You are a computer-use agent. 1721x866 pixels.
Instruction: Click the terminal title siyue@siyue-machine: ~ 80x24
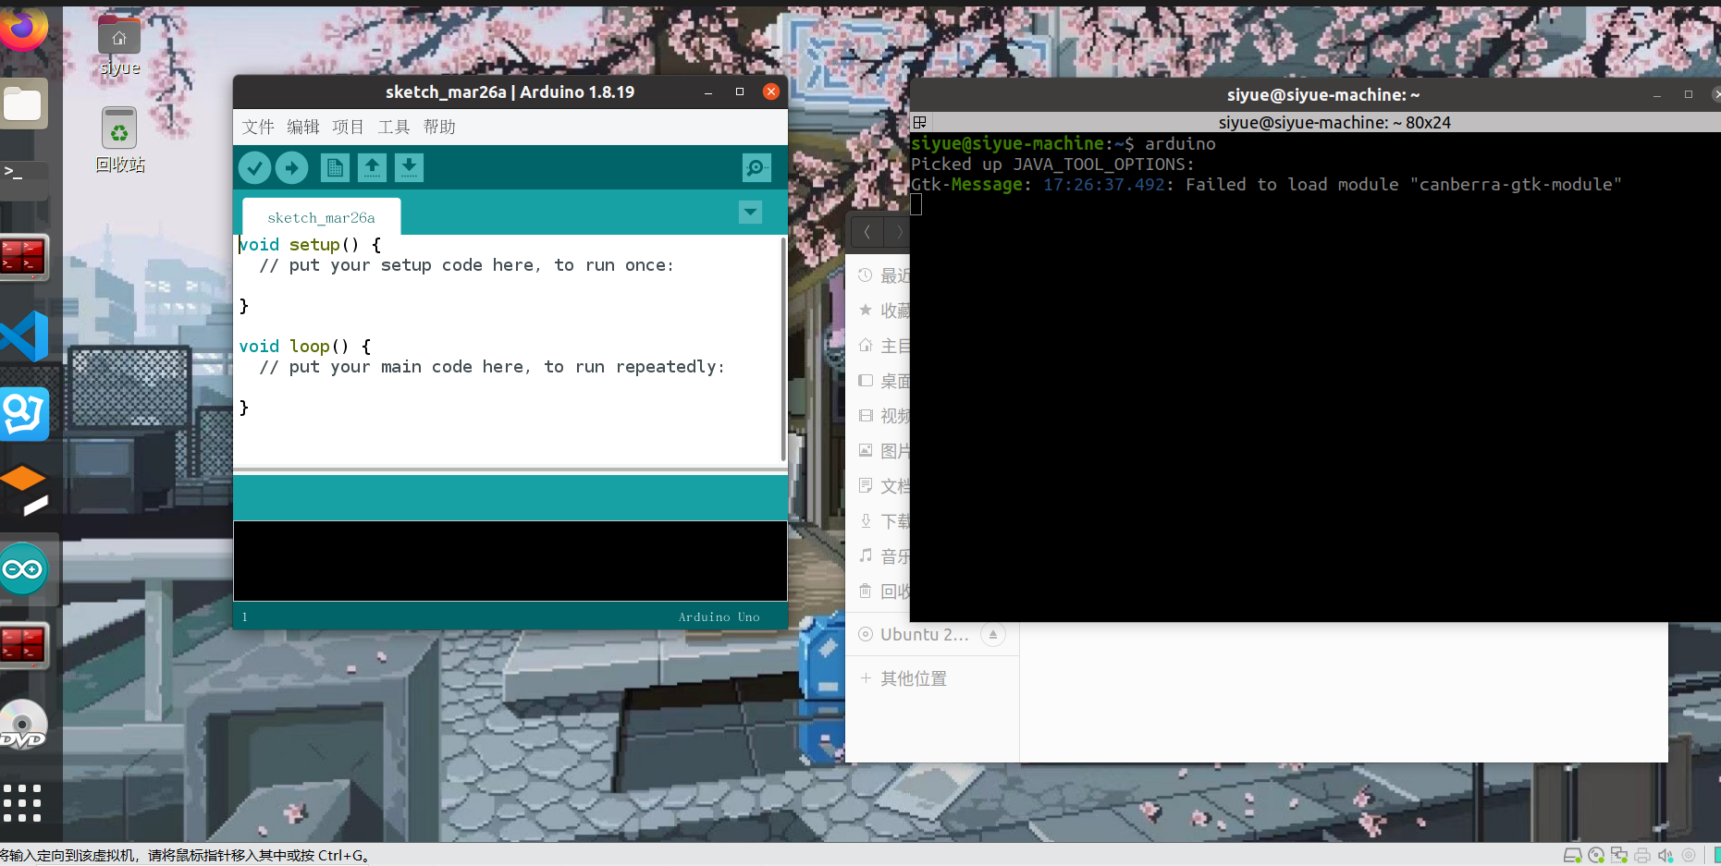coord(1334,122)
